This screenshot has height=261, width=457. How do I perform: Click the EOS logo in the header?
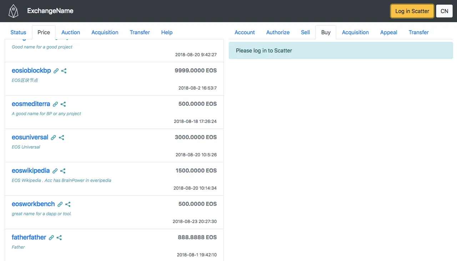14,11
